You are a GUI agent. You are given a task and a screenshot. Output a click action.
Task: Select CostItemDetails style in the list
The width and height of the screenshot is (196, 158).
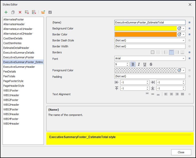(x=23, y=38)
